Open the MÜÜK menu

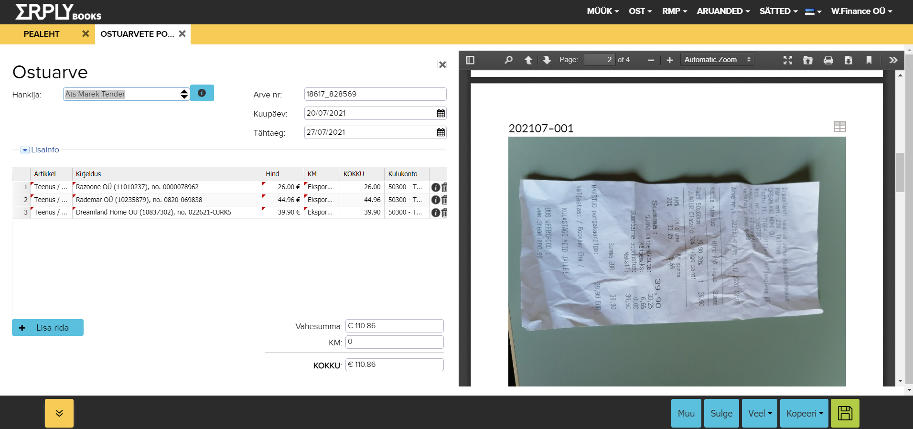(603, 11)
